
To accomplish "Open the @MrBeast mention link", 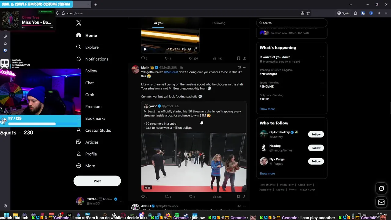I will 171,72.
